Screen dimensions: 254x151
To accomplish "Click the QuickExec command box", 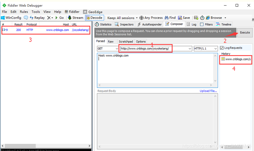I will (46, 150).
